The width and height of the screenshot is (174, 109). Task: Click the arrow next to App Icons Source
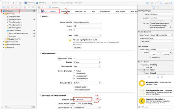(101, 99)
